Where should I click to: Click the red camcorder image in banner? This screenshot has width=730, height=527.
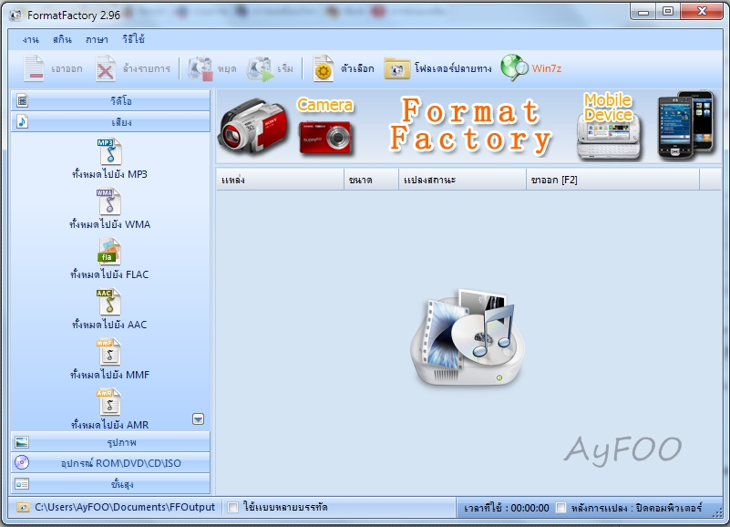pos(252,125)
